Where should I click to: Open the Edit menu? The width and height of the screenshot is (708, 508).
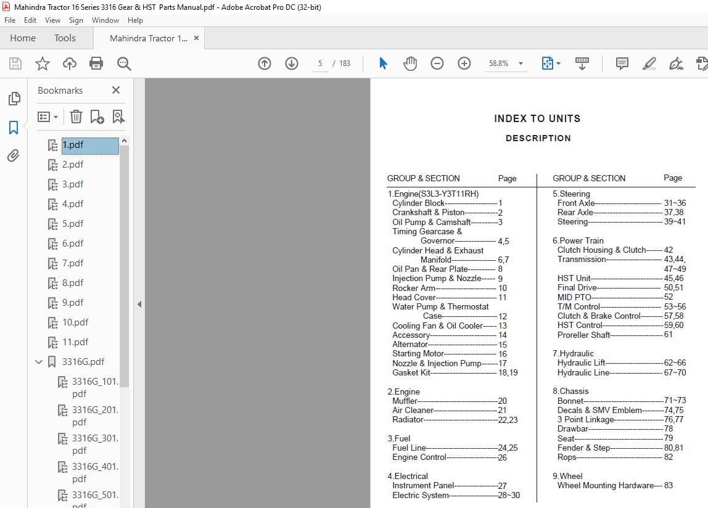pyautogui.click(x=30, y=20)
